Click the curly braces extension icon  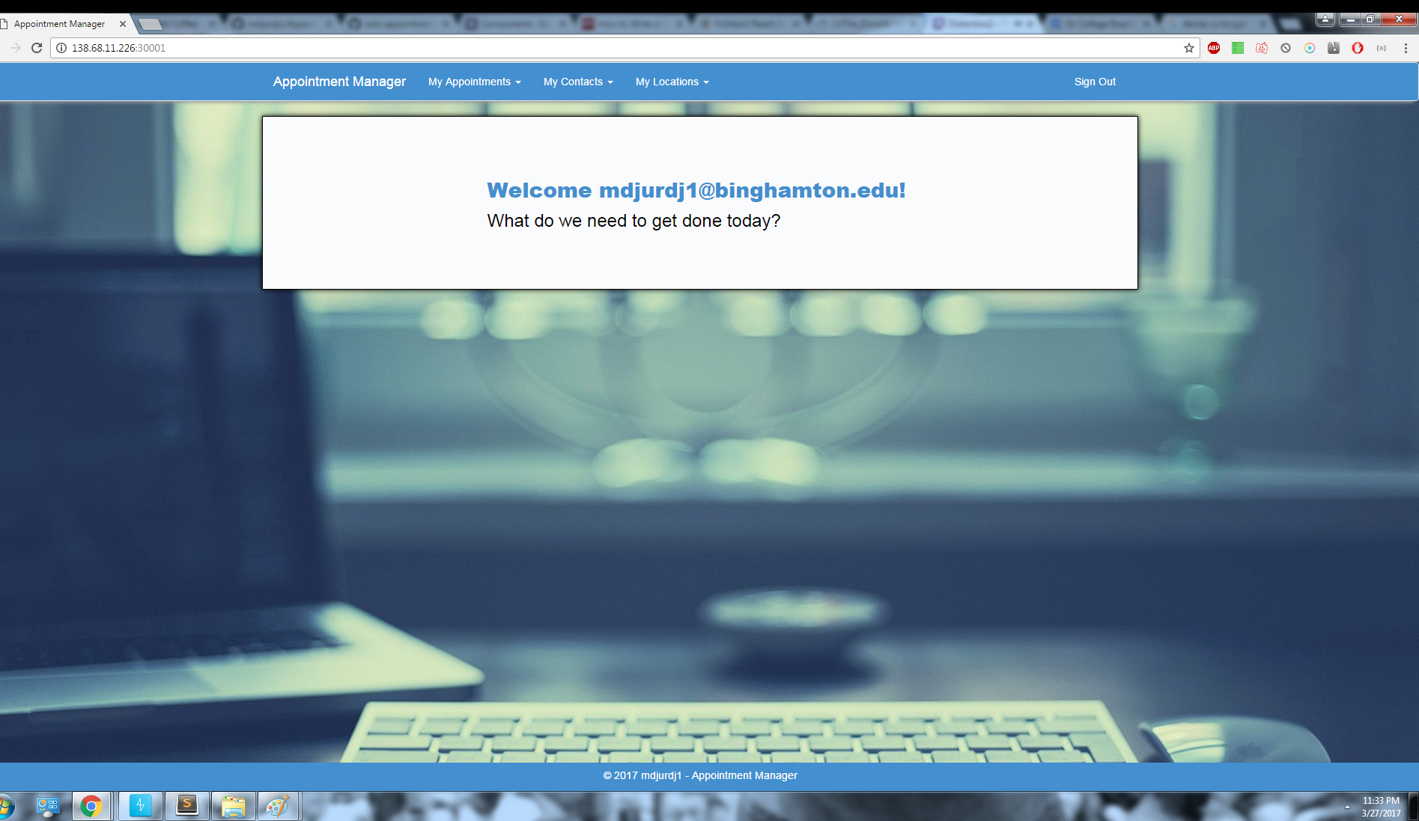[x=1382, y=48]
